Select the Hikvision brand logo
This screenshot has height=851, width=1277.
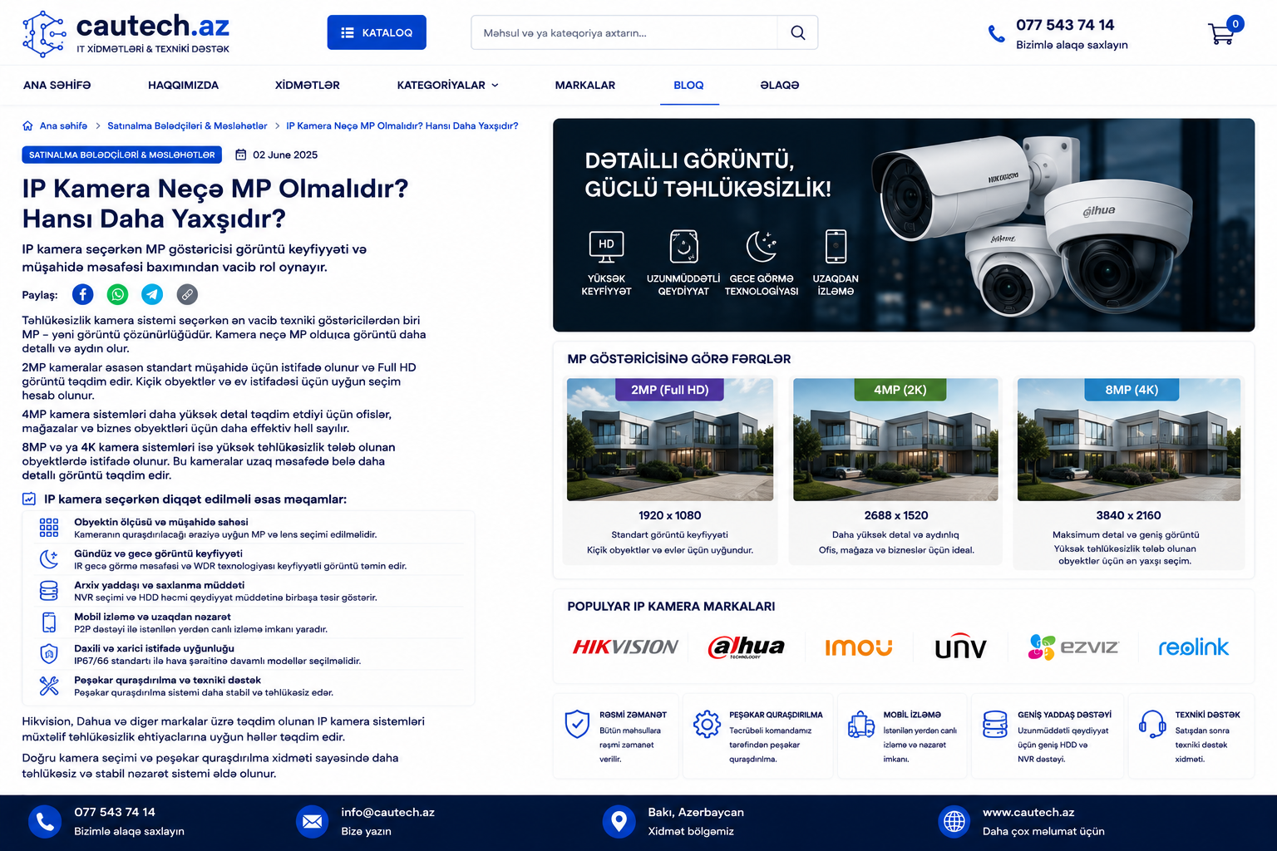pos(625,647)
